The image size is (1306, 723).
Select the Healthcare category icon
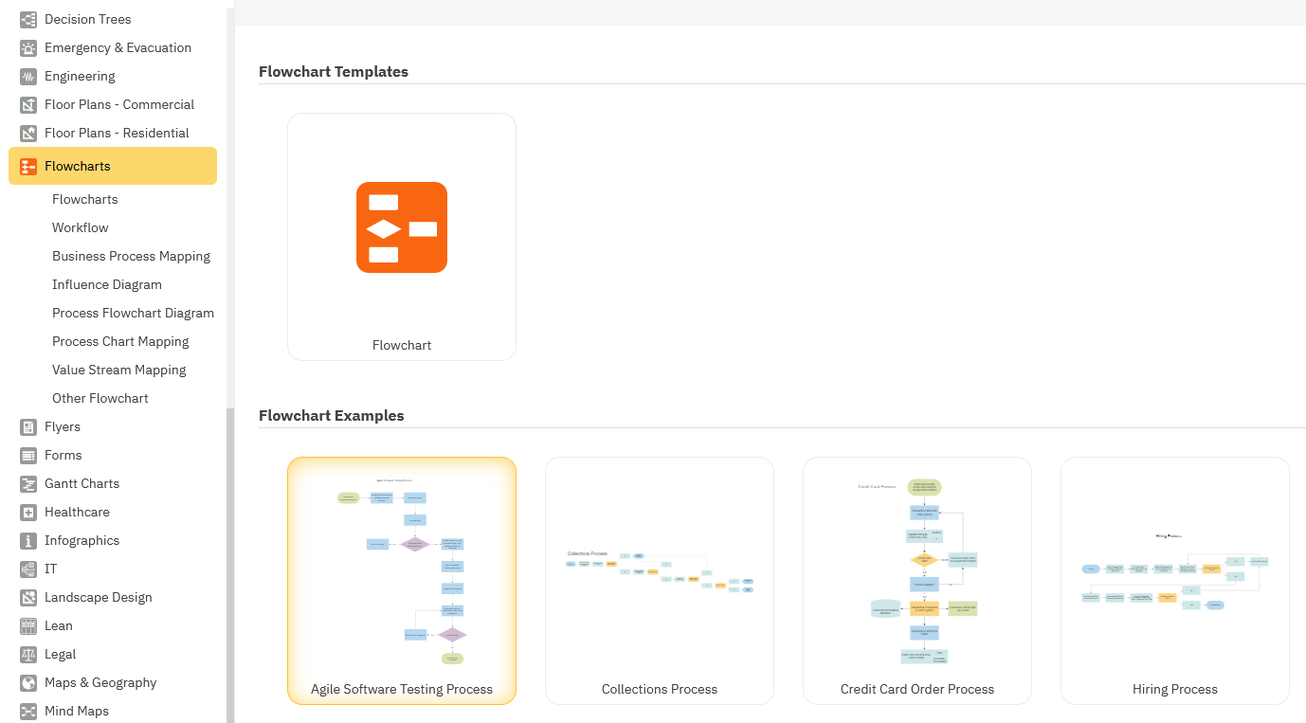[x=27, y=512]
